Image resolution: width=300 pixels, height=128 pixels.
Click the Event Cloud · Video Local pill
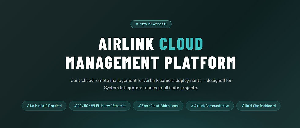(158, 106)
